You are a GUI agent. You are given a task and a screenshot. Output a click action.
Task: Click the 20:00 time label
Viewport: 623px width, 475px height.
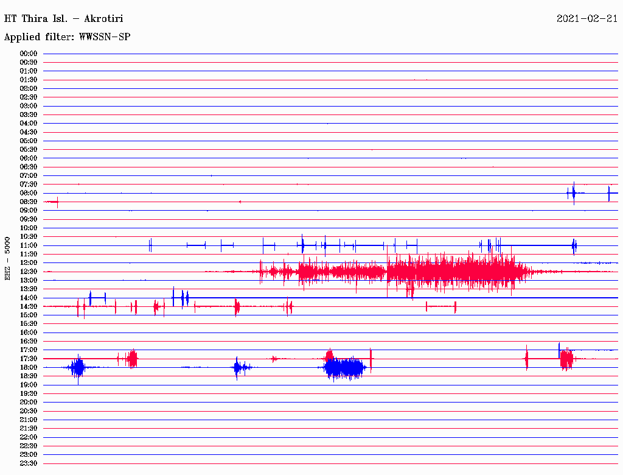point(29,402)
